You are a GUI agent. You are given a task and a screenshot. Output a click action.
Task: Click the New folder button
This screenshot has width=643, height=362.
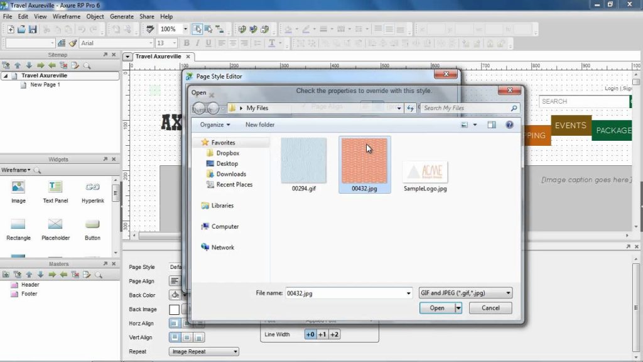click(260, 125)
